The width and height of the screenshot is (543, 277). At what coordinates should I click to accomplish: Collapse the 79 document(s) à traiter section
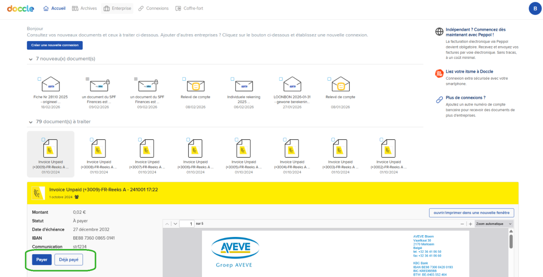pyautogui.click(x=30, y=122)
